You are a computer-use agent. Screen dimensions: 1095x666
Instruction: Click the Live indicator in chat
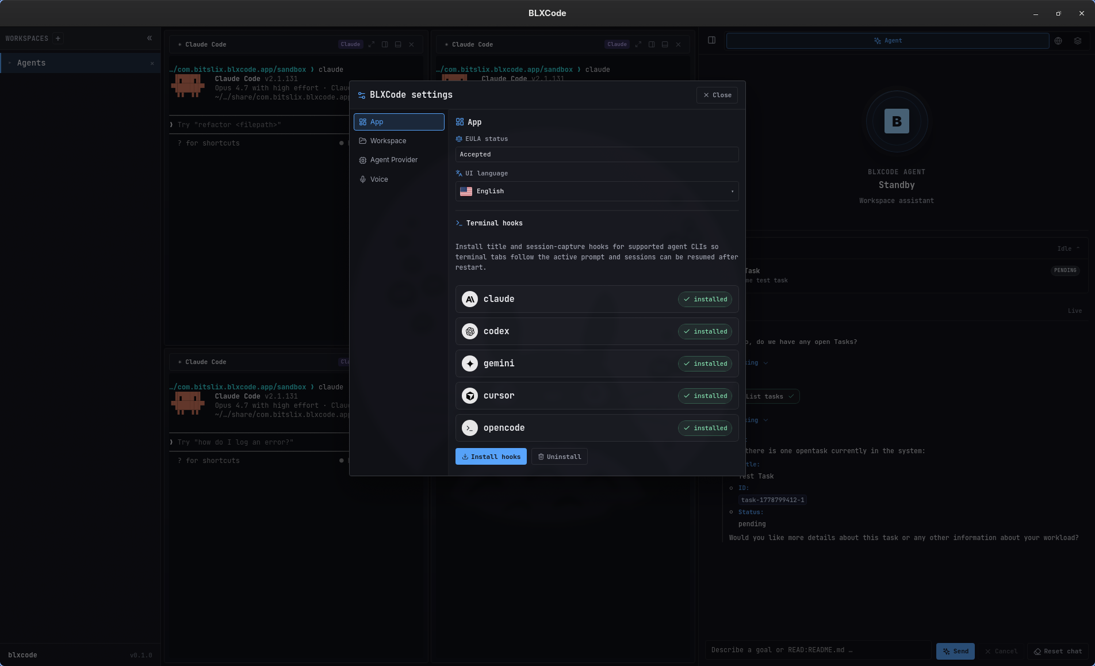pyautogui.click(x=1074, y=311)
